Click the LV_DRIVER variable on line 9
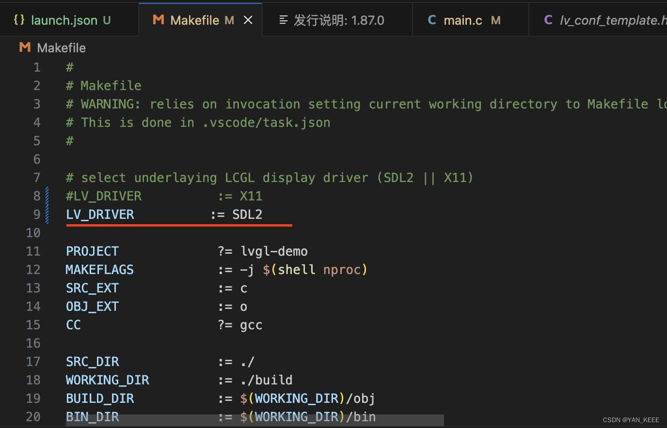The height and width of the screenshot is (428, 667). click(100, 214)
